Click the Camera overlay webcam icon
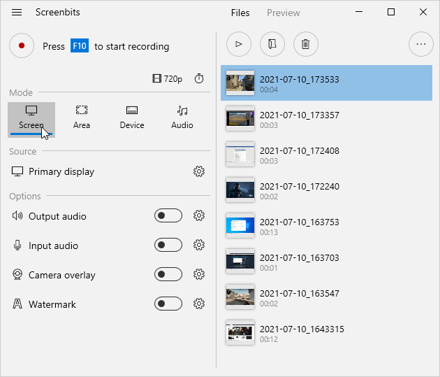Screen dimensions: 440x377 [17, 274]
